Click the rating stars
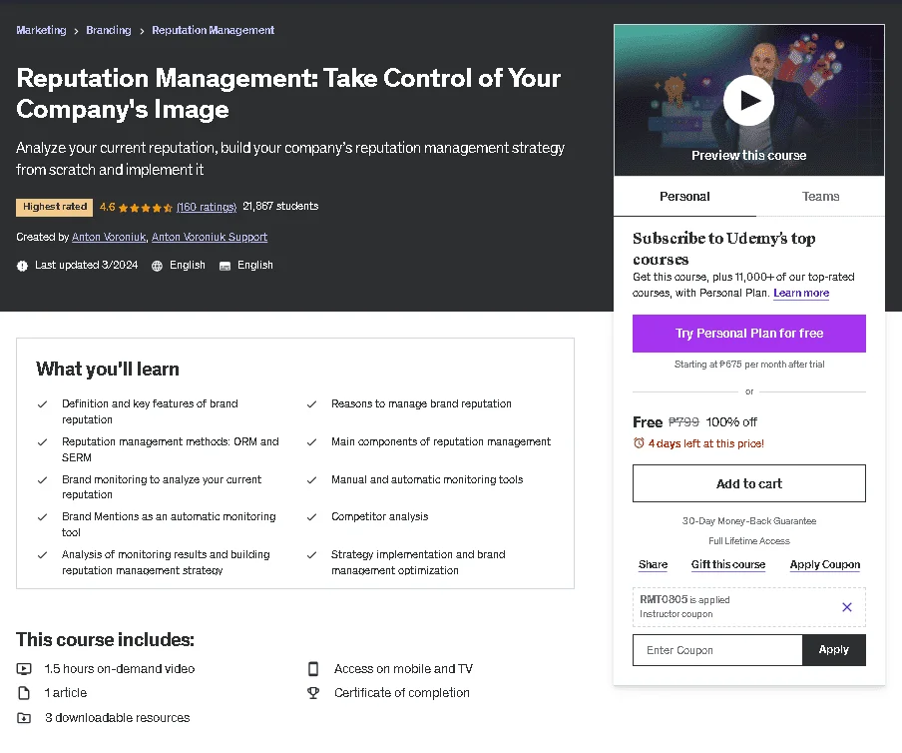Image resolution: width=902 pixels, height=753 pixels. [145, 208]
